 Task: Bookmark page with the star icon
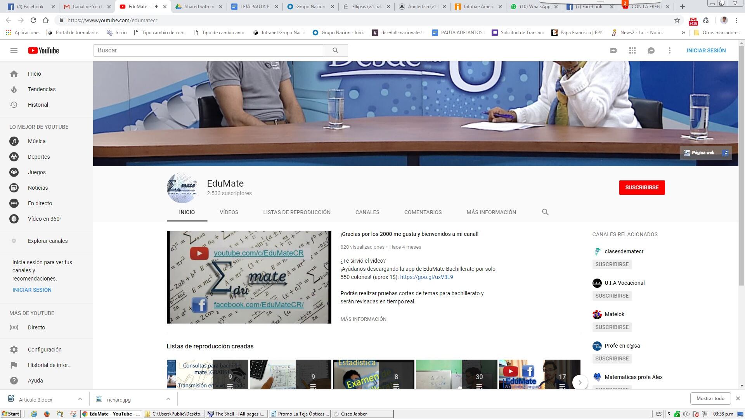click(x=677, y=20)
